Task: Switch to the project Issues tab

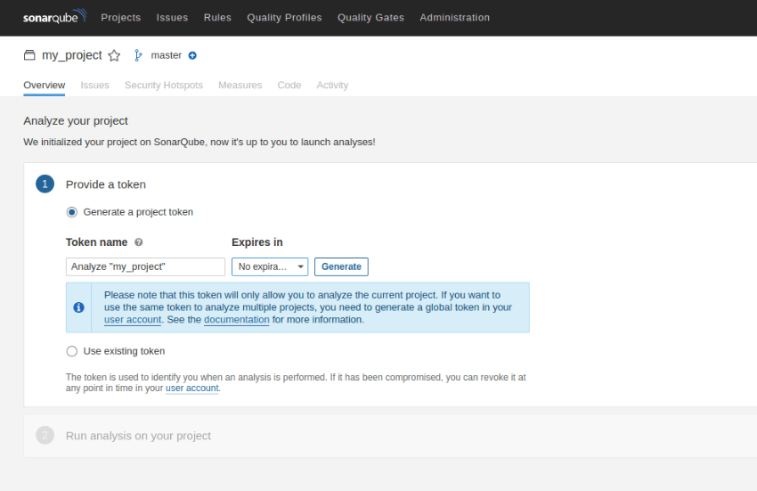Action: click(94, 85)
